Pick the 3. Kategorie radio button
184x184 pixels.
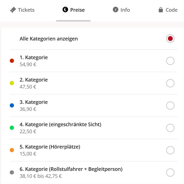[x=170, y=106]
